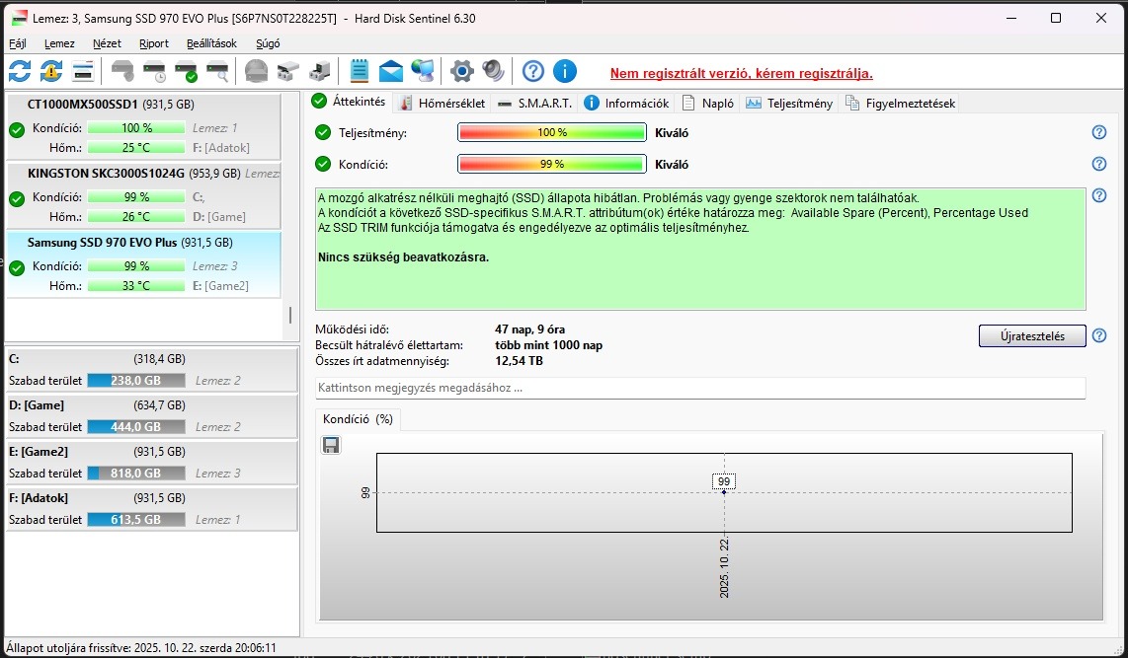1128x658 pixels.
Task: Click the disk with clock toolbar icon
Action: pos(154,71)
